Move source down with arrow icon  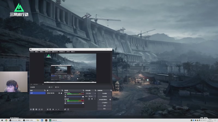(59, 110)
